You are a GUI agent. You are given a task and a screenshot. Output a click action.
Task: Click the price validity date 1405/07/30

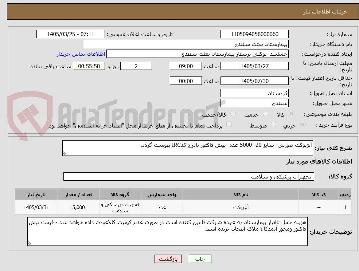click(x=254, y=81)
